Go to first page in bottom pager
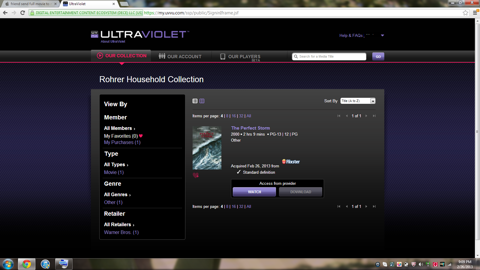480x270 pixels. 339,206
